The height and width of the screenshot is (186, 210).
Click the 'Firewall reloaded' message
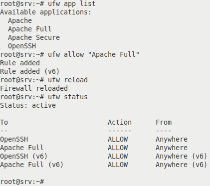pos(34,88)
